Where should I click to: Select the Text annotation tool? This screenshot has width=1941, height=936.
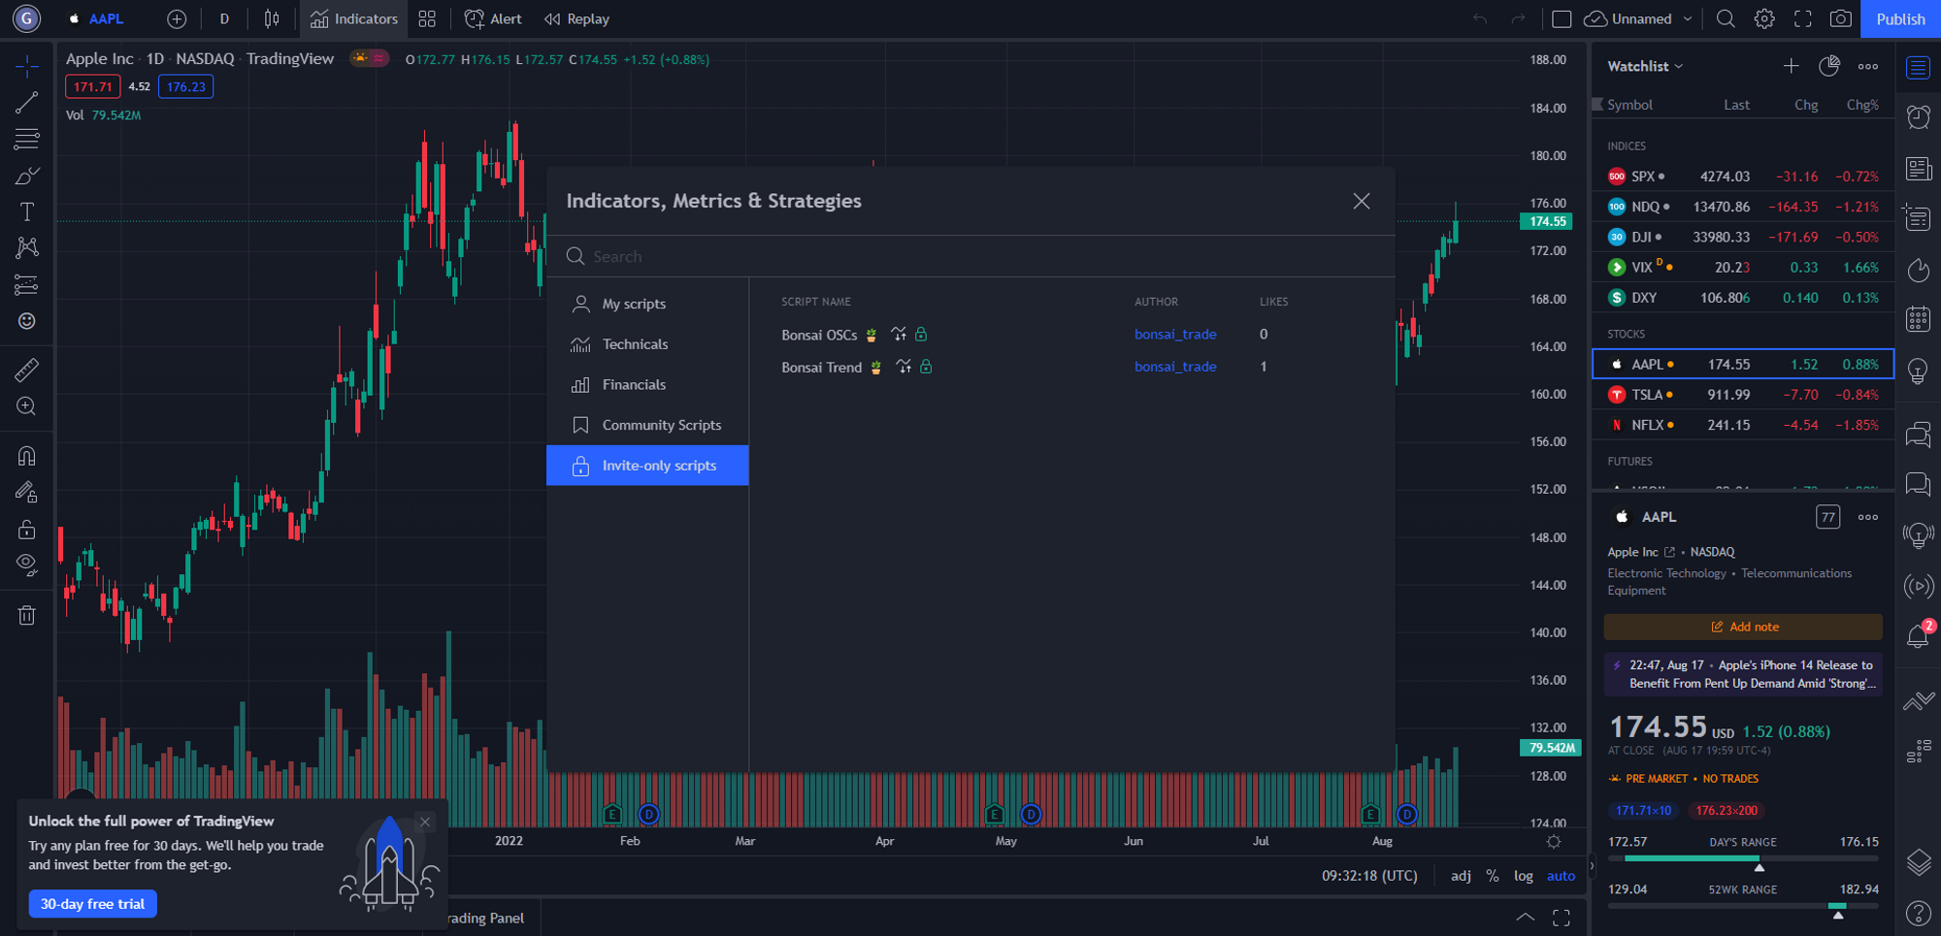(26, 212)
